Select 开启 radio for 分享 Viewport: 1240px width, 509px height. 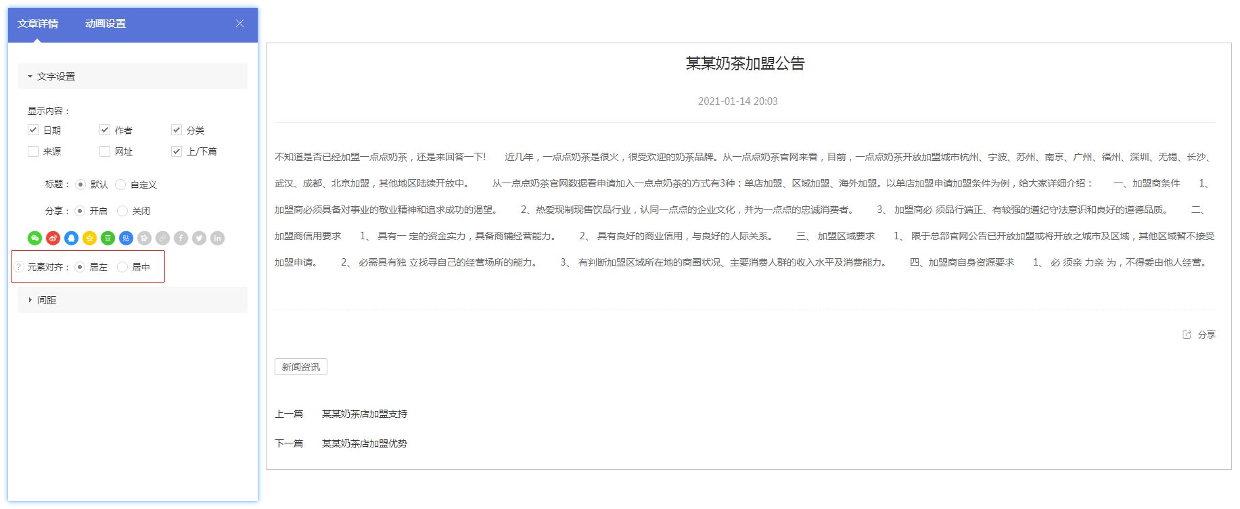[80, 211]
